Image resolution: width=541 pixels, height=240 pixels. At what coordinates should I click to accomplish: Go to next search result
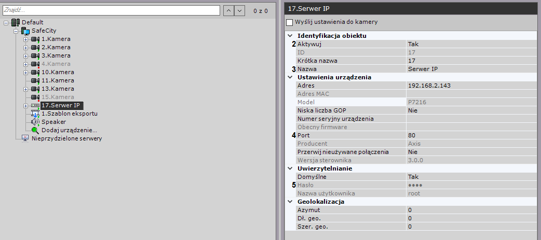(x=239, y=10)
